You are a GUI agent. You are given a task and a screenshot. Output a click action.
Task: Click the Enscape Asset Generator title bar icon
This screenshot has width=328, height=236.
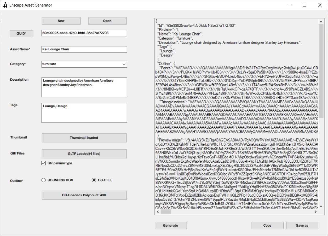(x=5, y=5)
